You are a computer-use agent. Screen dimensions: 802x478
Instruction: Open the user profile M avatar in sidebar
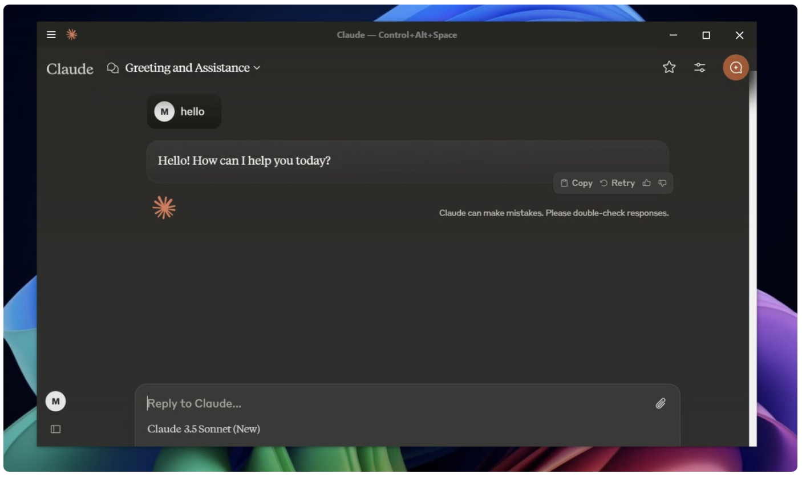coord(56,402)
